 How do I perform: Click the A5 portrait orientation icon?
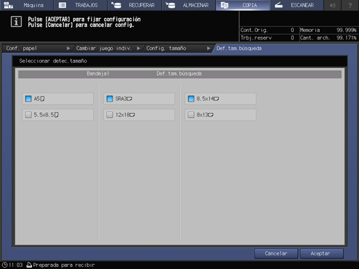coord(42,98)
